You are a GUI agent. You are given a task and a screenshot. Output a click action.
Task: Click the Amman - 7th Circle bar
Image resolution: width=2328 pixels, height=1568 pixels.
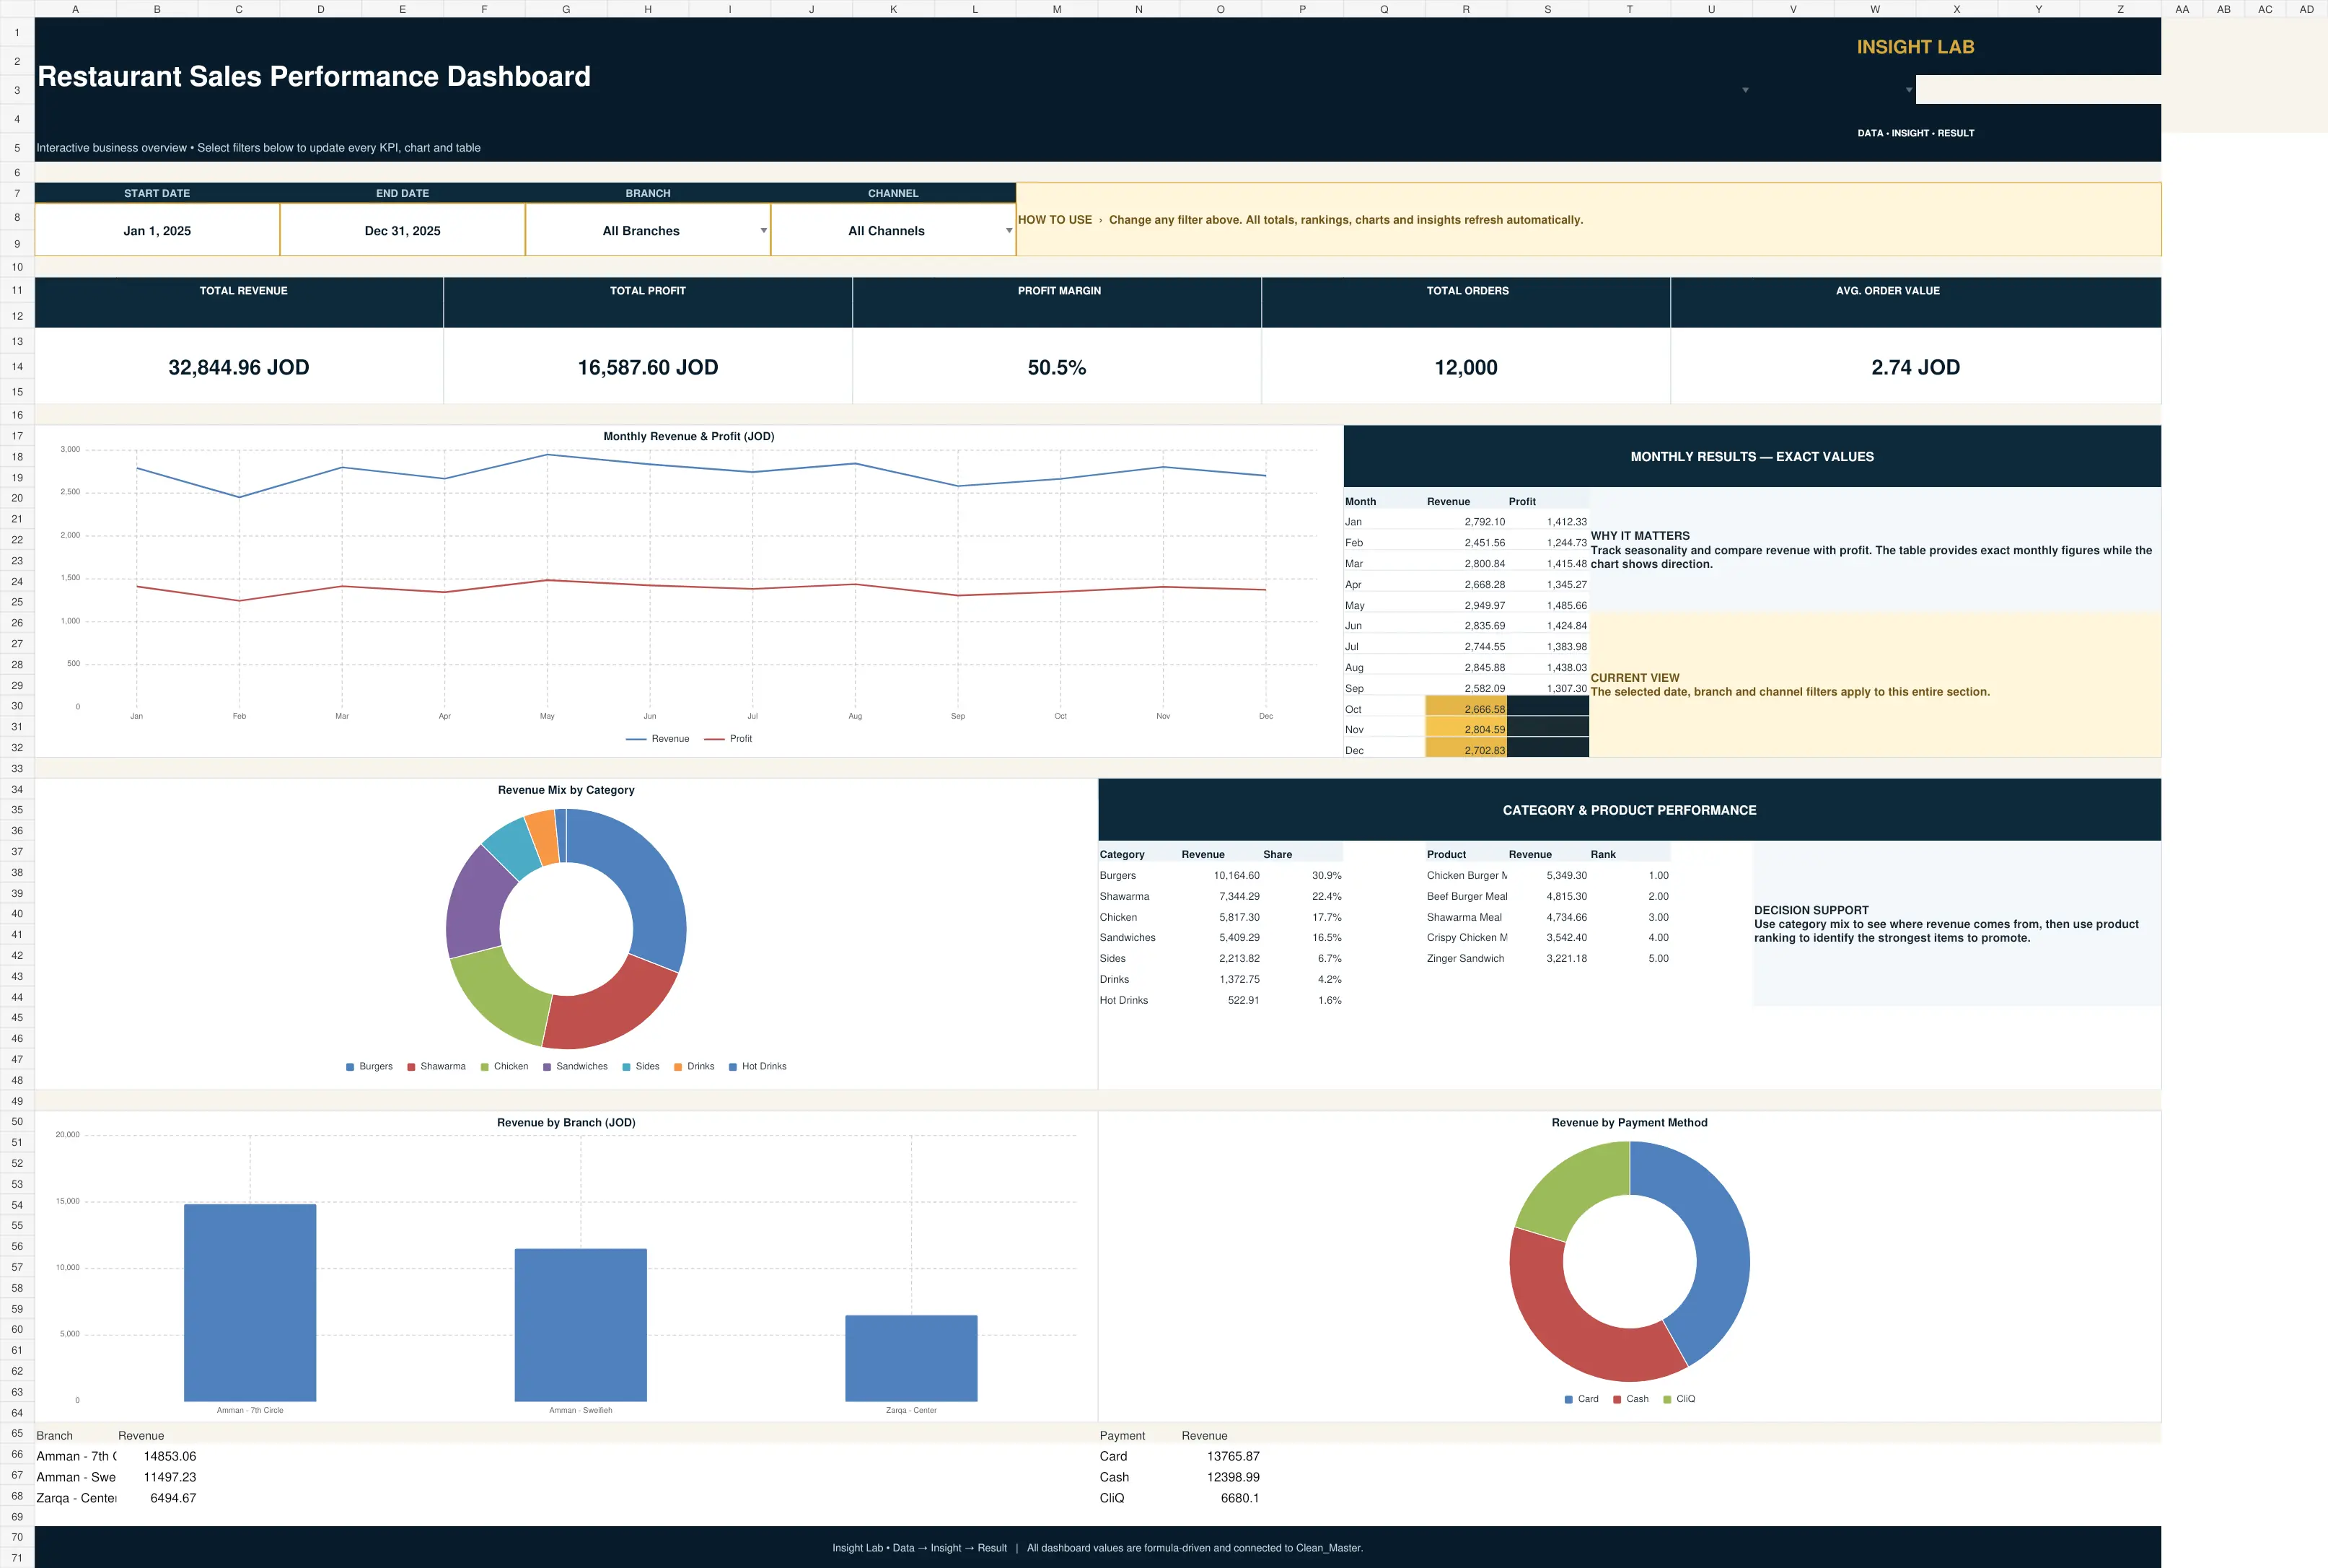coord(250,1303)
